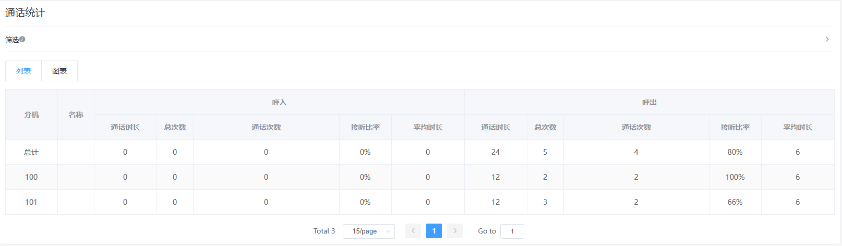Click the 名称 column header
Screen dimensions: 842x246
[x=76, y=115]
